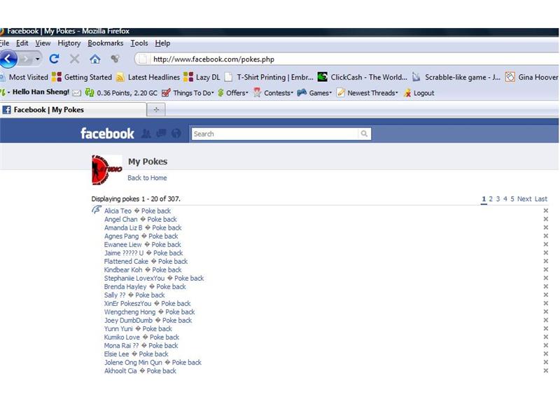Click the stop loading icon in the toolbar
This screenshot has width=560, height=420.
73,59
